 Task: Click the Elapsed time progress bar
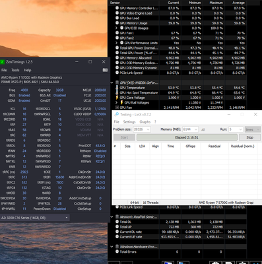tap(187, 137)
